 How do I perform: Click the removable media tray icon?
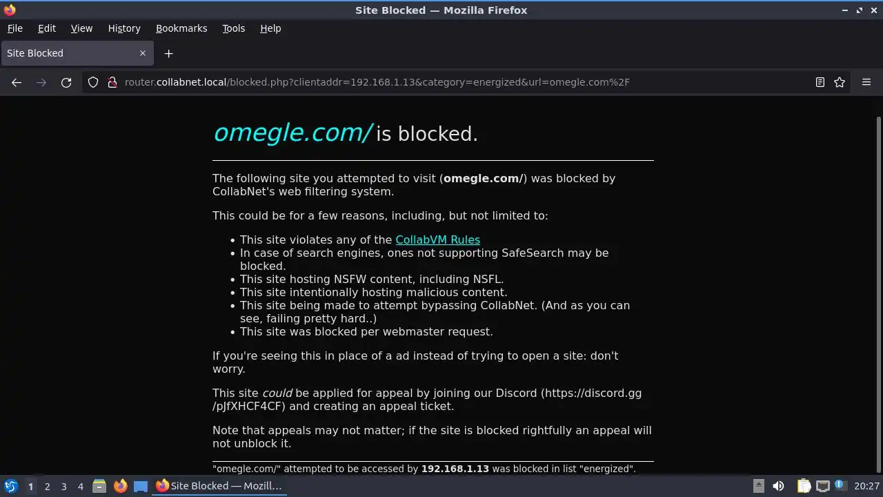758,486
